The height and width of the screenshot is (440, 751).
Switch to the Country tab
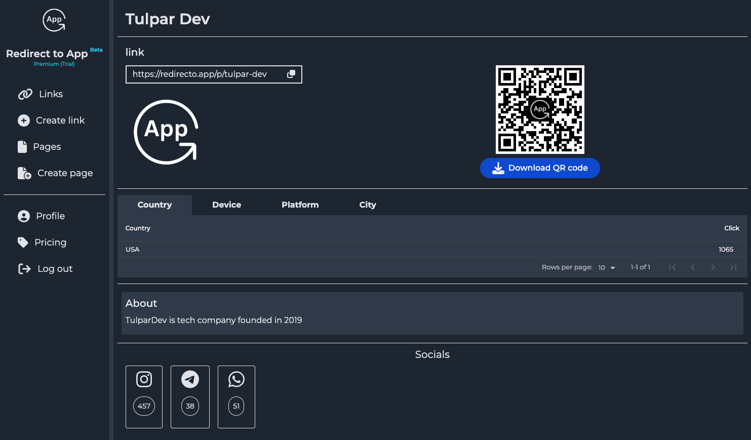[154, 205]
